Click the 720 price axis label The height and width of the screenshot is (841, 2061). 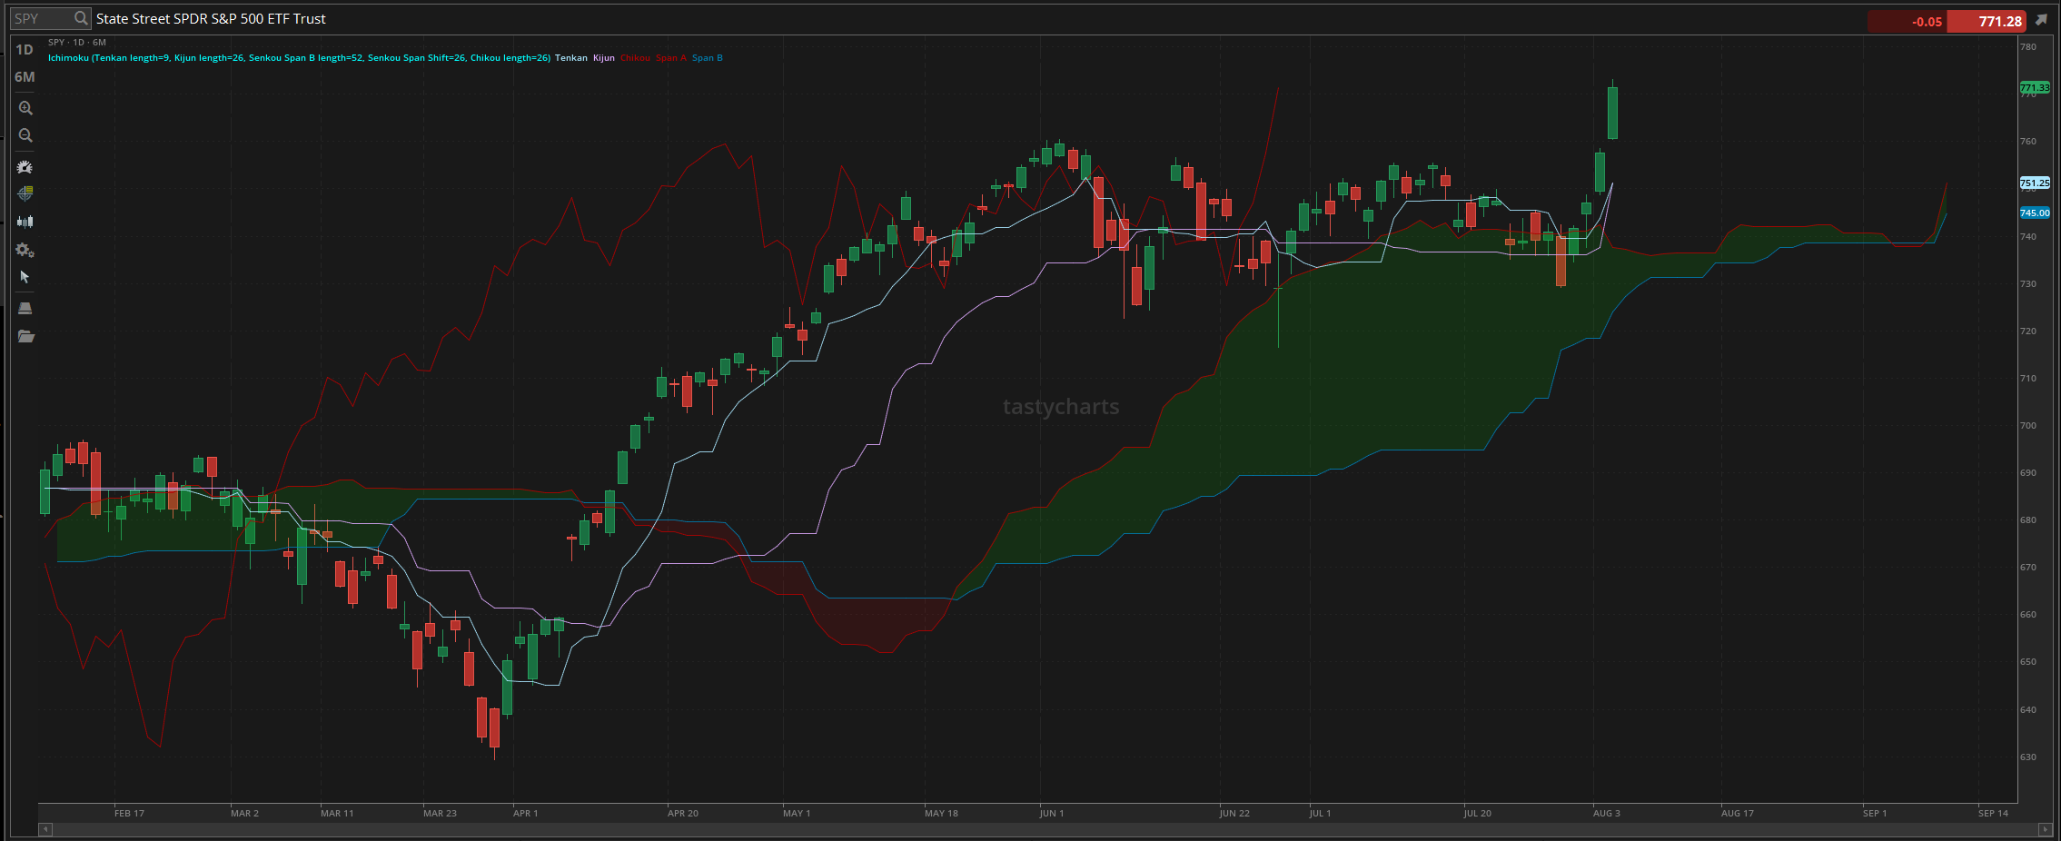pyautogui.click(x=2028, y=331)
